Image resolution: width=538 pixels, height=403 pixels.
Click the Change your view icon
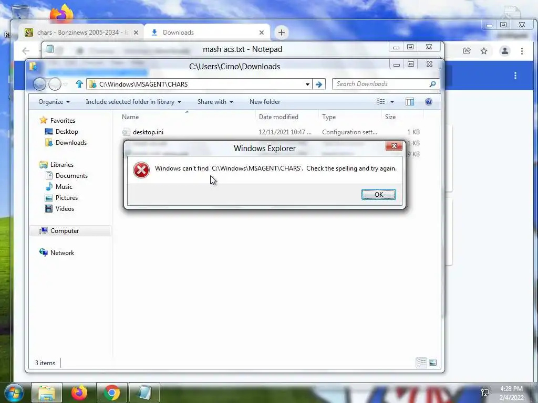click(x=380, y=102)
